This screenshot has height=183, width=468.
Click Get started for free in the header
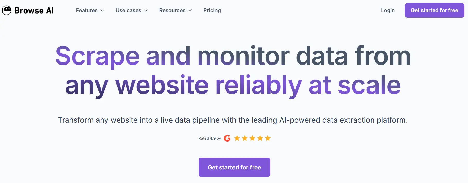[x=434, y=11]
